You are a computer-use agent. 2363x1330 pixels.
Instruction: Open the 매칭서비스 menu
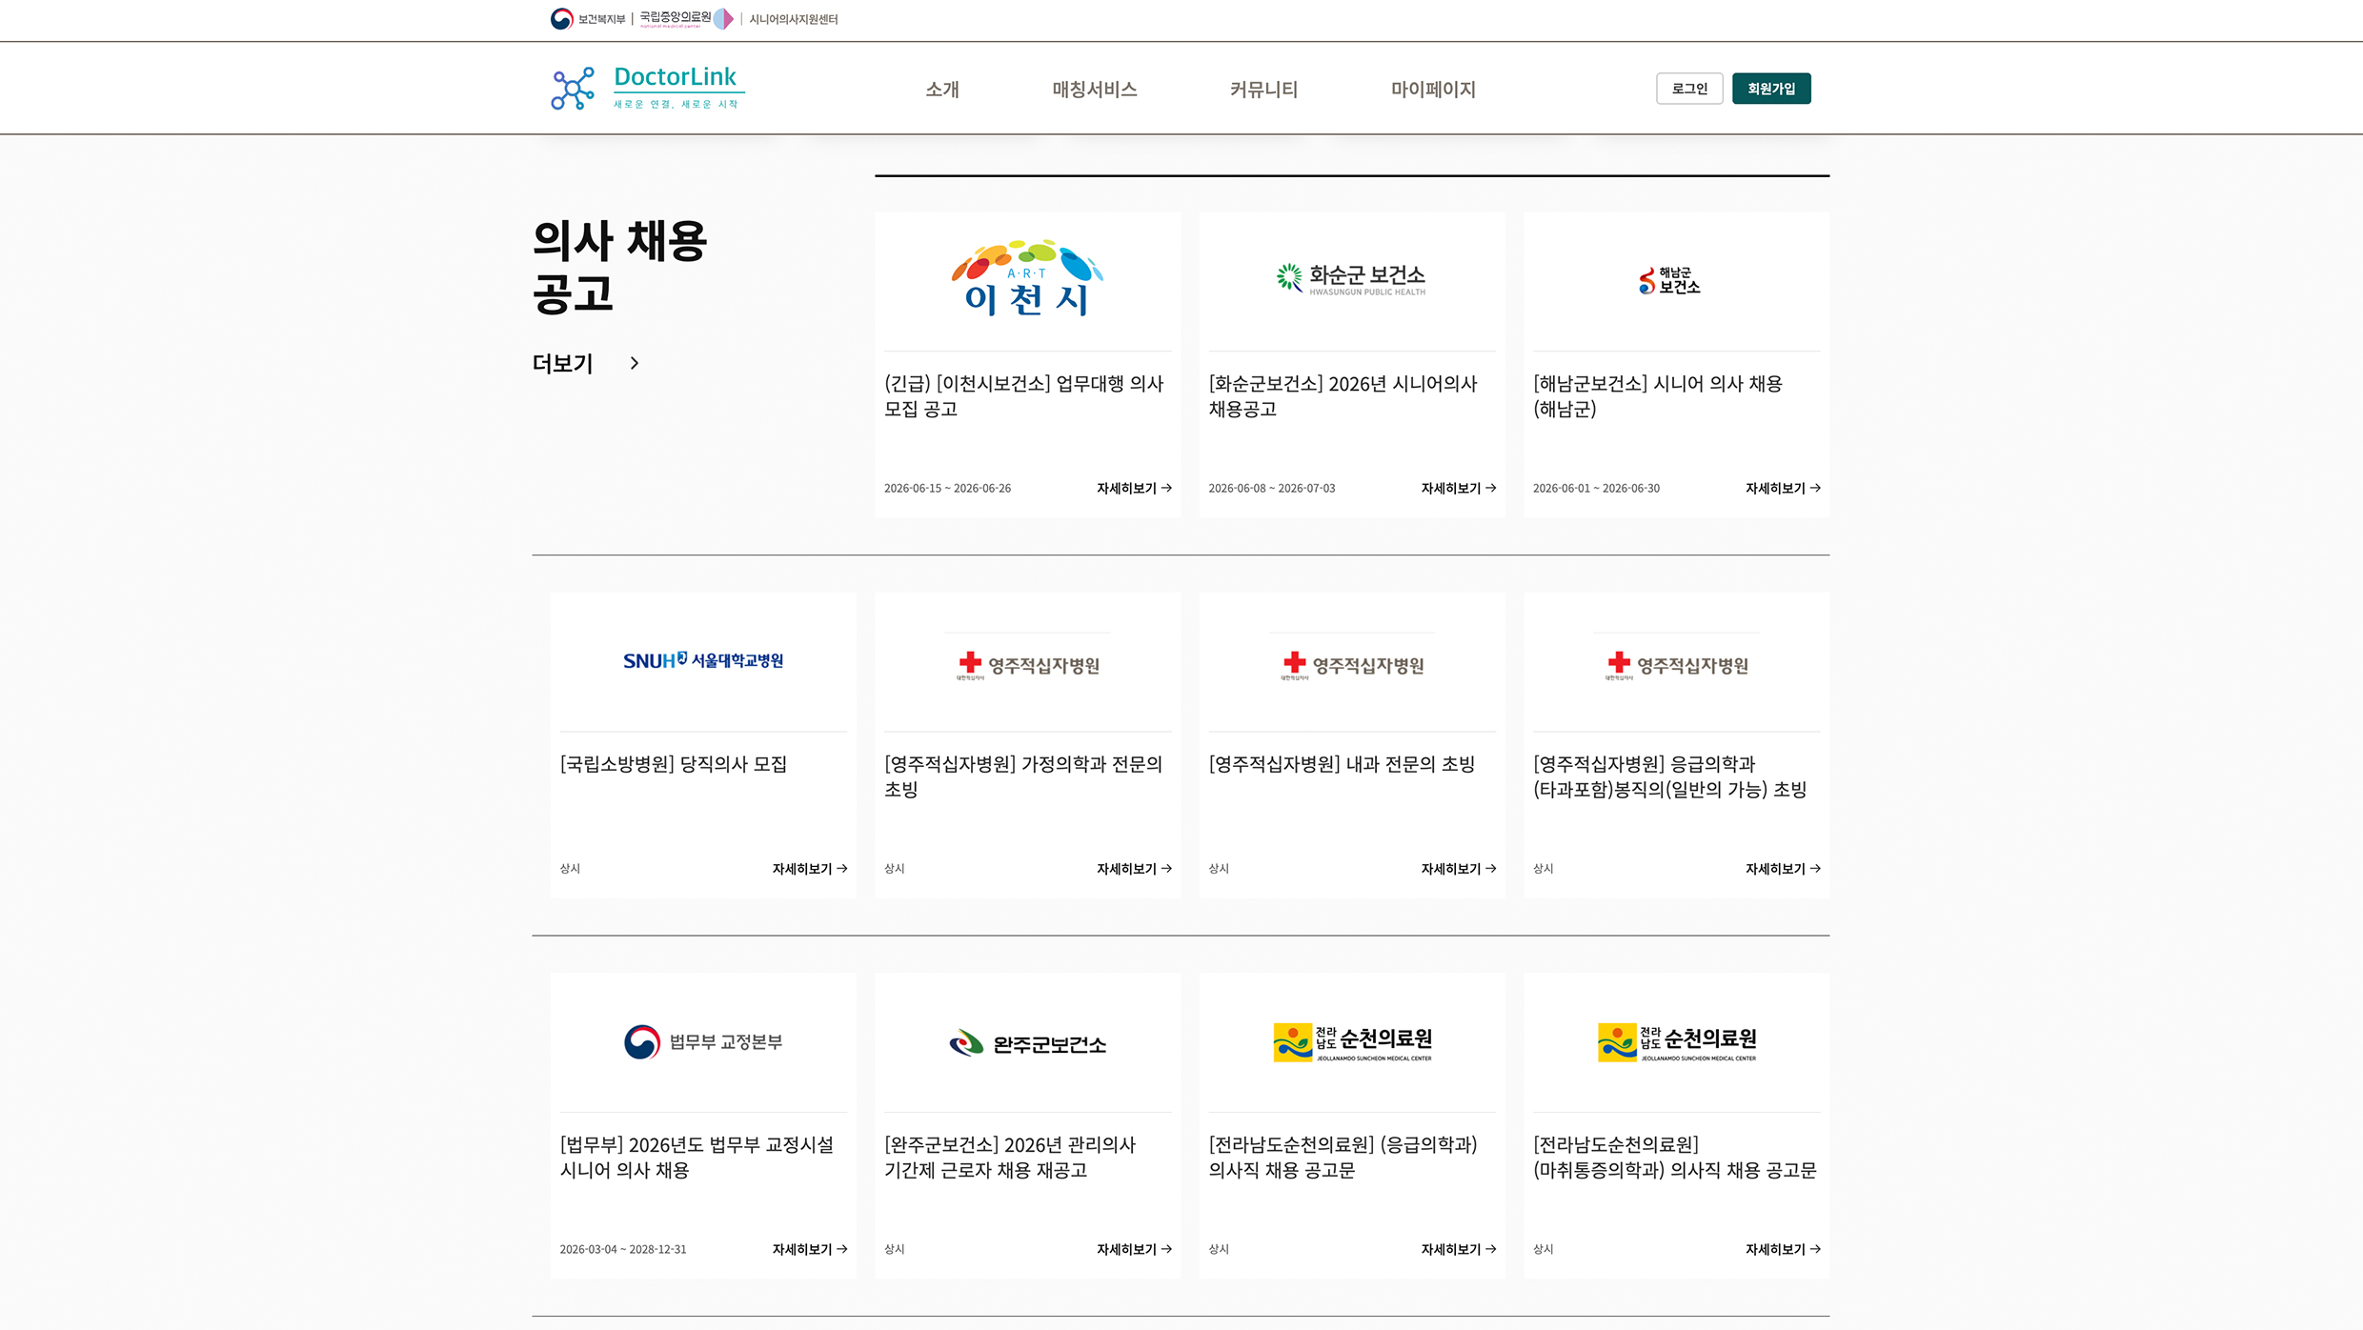point(1095,90)
